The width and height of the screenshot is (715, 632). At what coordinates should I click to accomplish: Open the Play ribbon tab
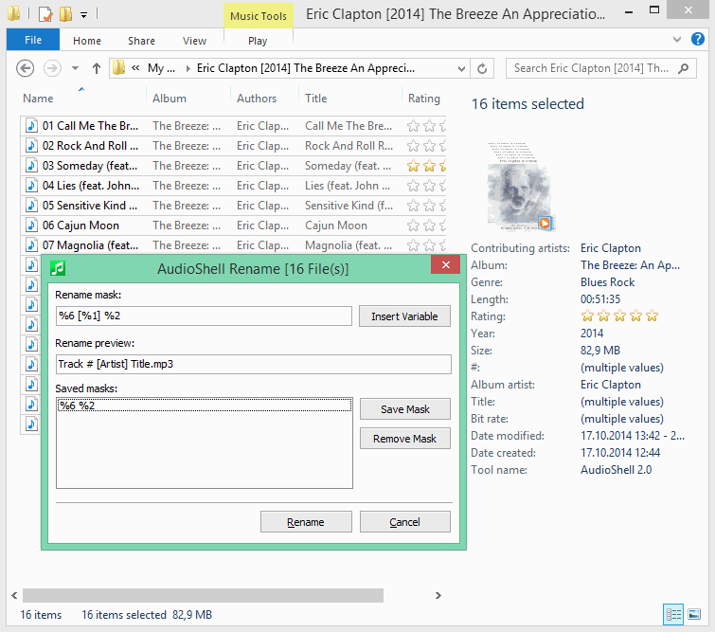pyautogui.click(x=258, y=41)
